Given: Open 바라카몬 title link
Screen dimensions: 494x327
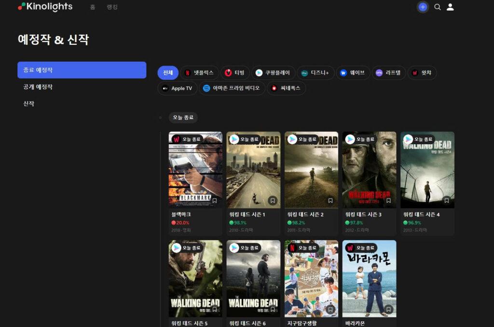Looking at the screenshot, I should [355, 323].
